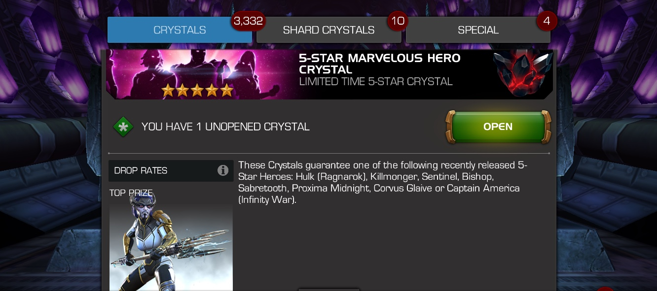Open the unopened crystal with green button
Image resolution: width=657 pixels, height=291 pixels.
[x=498, y=127]
